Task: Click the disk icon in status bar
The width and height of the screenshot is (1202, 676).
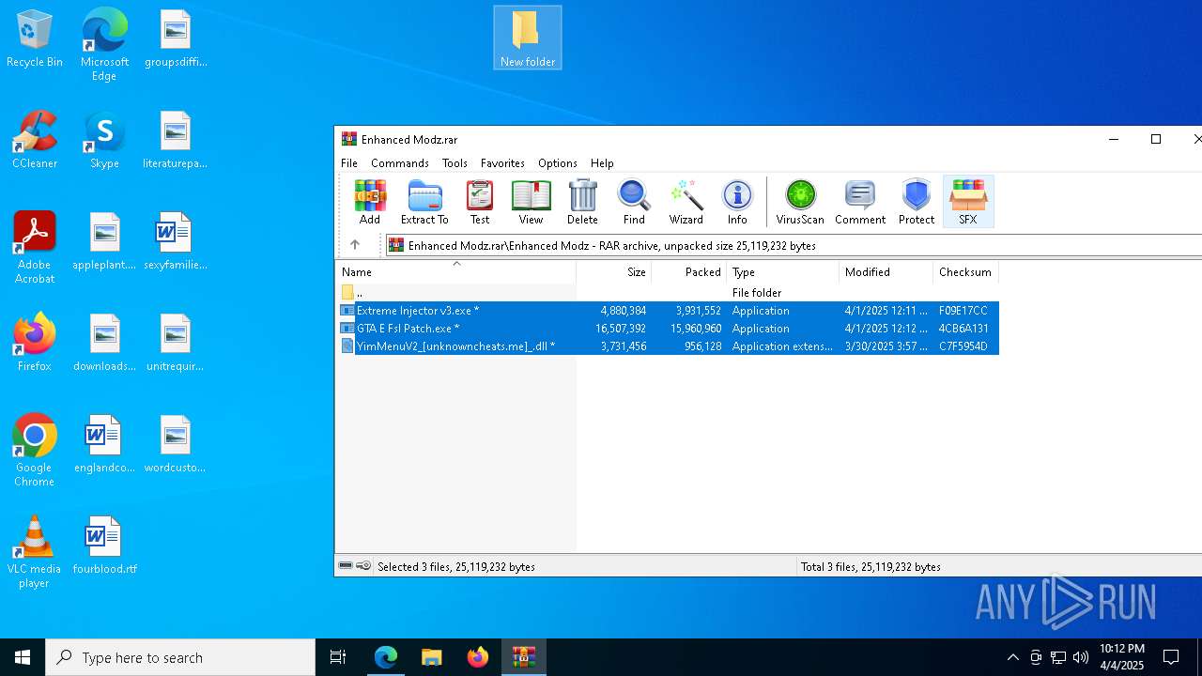Action: (346, 566)
